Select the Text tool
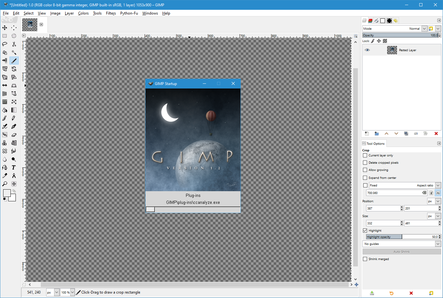Screen dimensions: 443x298 tap(14, 167)
